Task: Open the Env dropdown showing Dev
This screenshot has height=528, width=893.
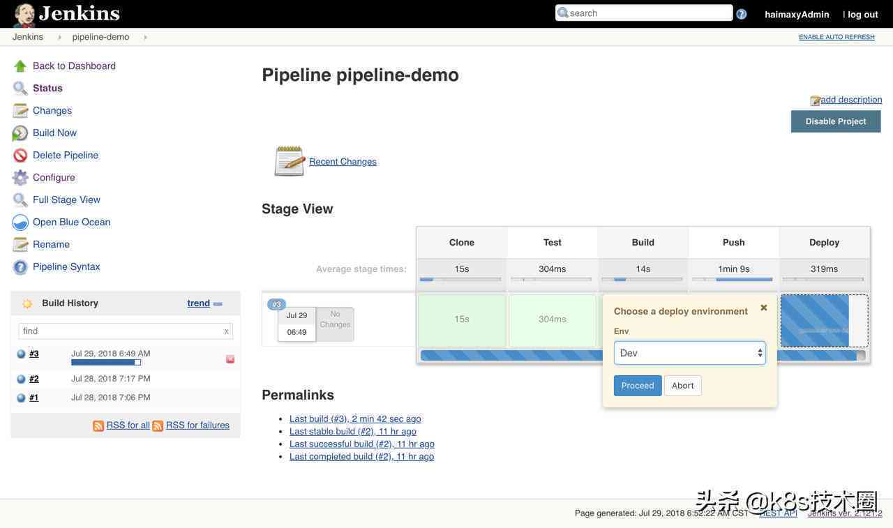Action: click(x=689, y=353)
